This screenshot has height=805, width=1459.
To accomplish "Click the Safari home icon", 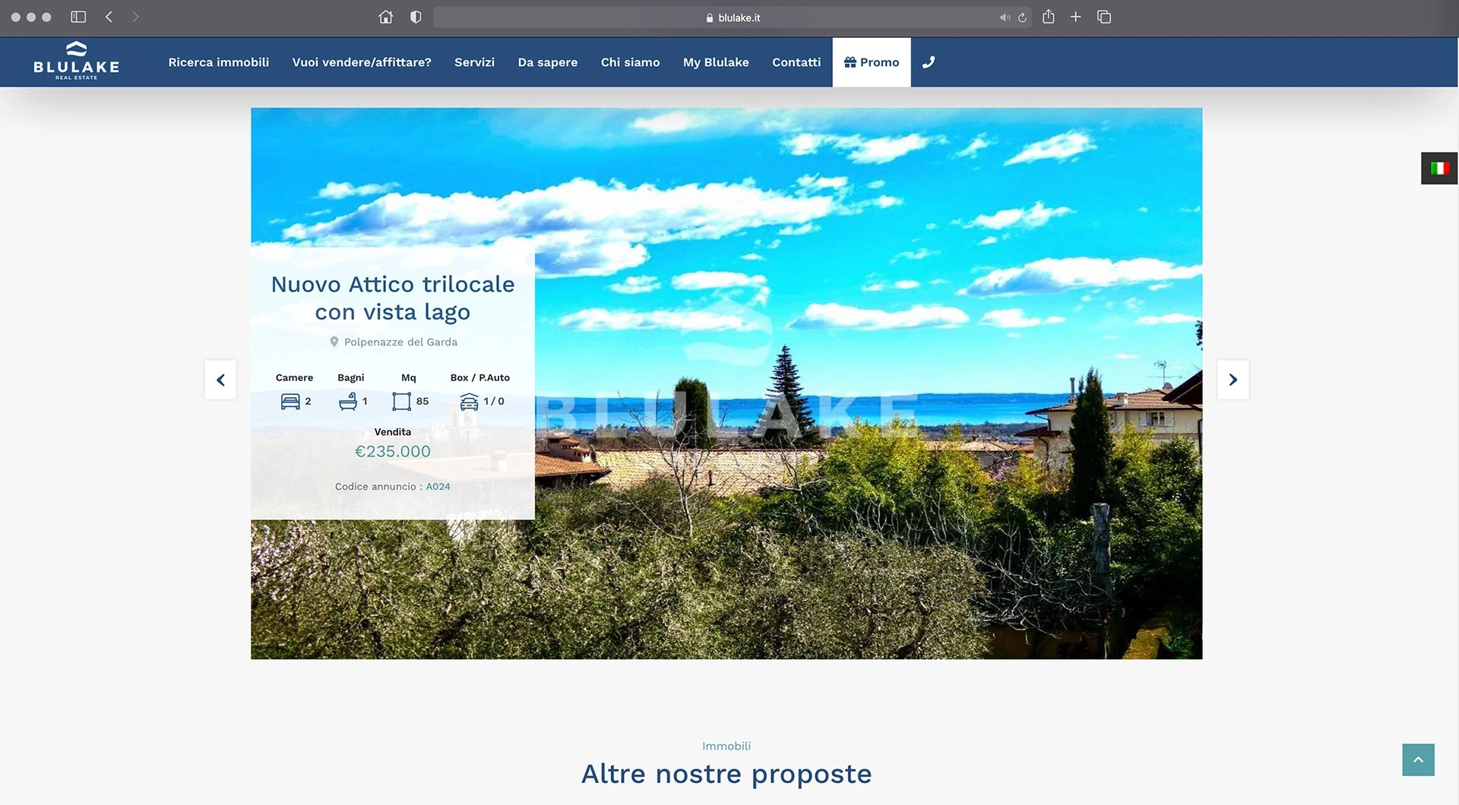I will (x=386, y=17).
